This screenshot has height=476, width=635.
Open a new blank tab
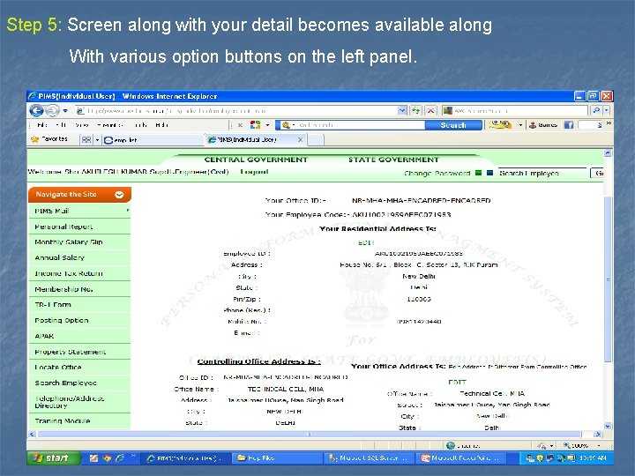[316, 140]
